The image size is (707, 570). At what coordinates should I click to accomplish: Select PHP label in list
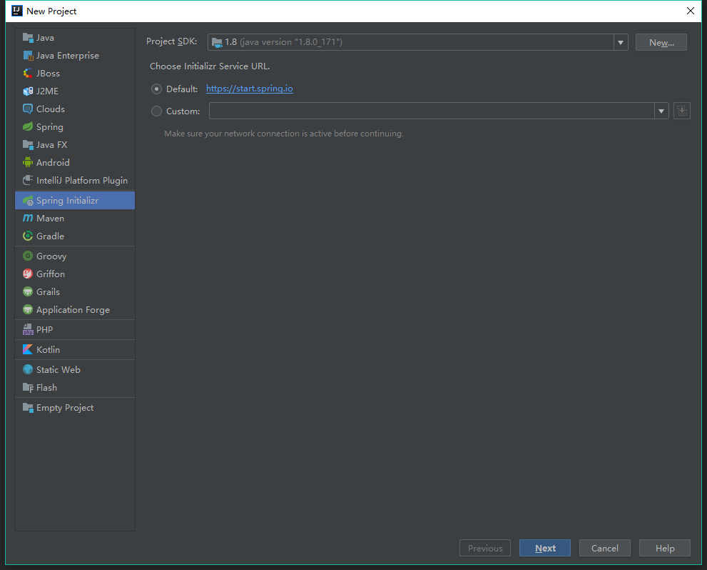pyautogui.click(x=45, y=329)
